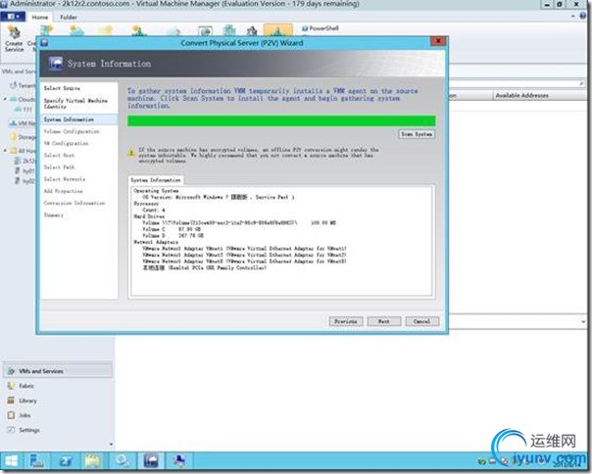The width and height of the screenshot is (592, 474).
Task: Go to Select Source wizard step
Action: click(62, 88)
